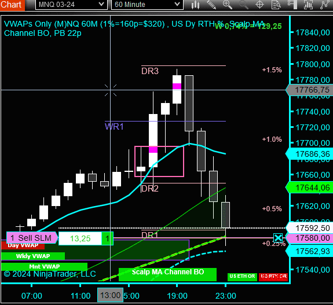Toggle the Day VWAP button

coord(23,246)
